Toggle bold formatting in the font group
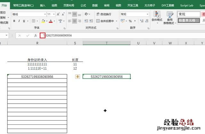The width and height of the screenshot is (205, 134). [x=14, y=21]
